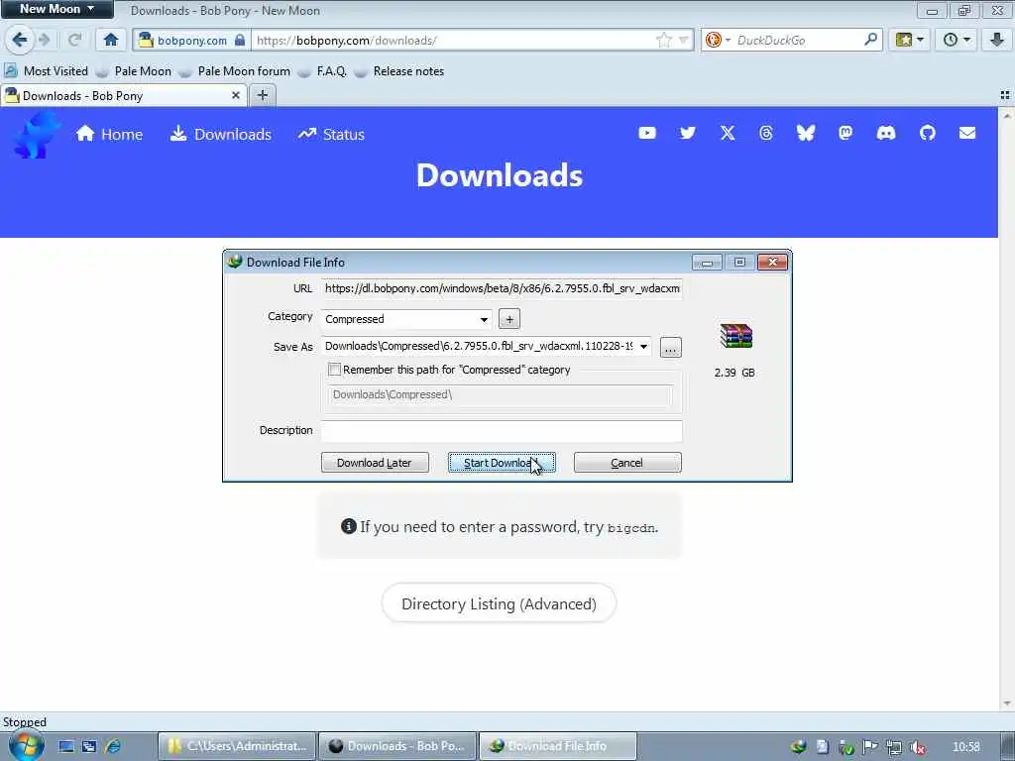The image size is (1015, 761).
Task: Bookmark this page with the star icon
Action: coord(663,40)
